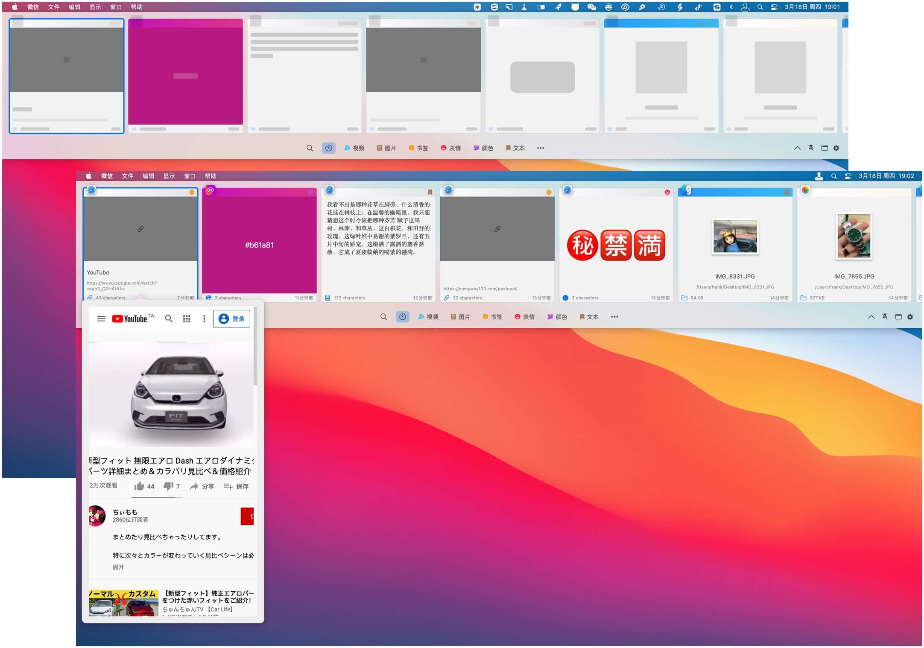Collapse lower panel with up chevron
This screenshot has width=924, height=648.
pos(871,317)
